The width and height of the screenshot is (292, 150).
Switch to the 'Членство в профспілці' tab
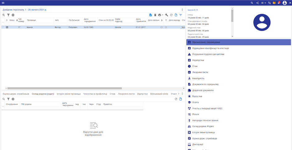[x=95, y=94]
